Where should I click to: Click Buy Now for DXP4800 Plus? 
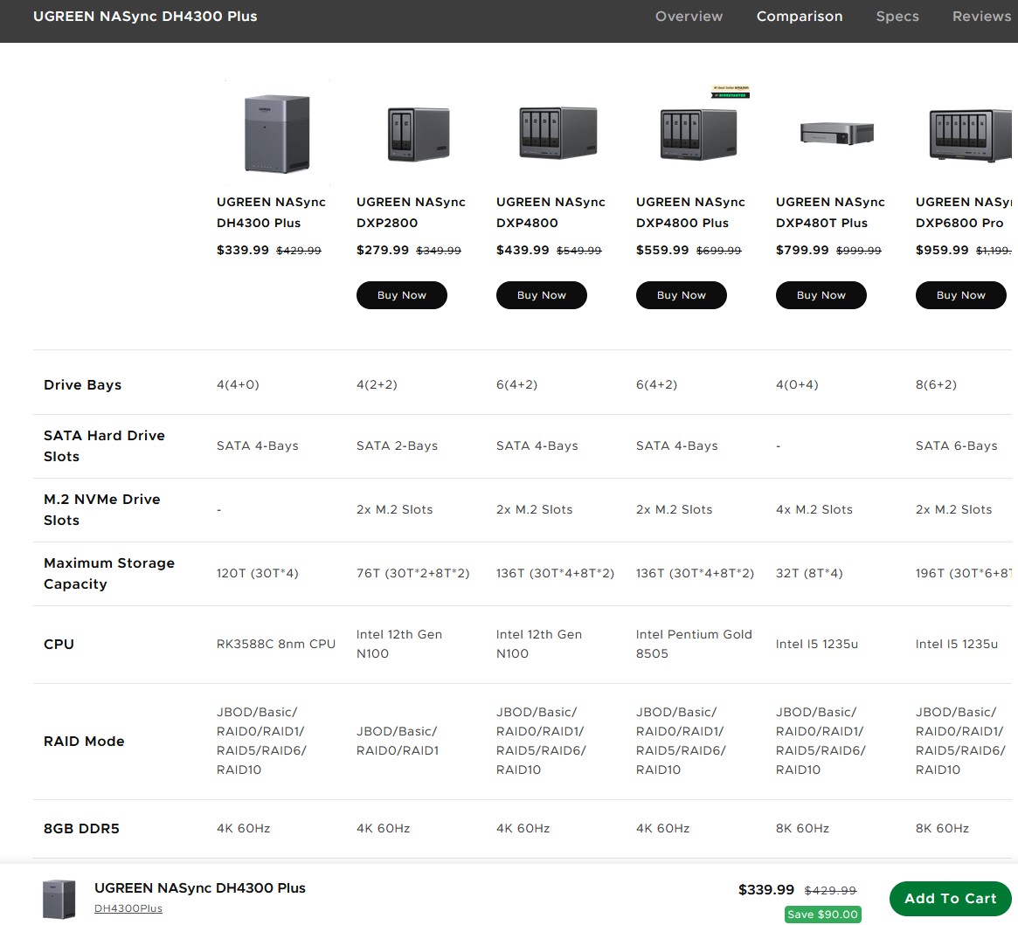(682, 295)
